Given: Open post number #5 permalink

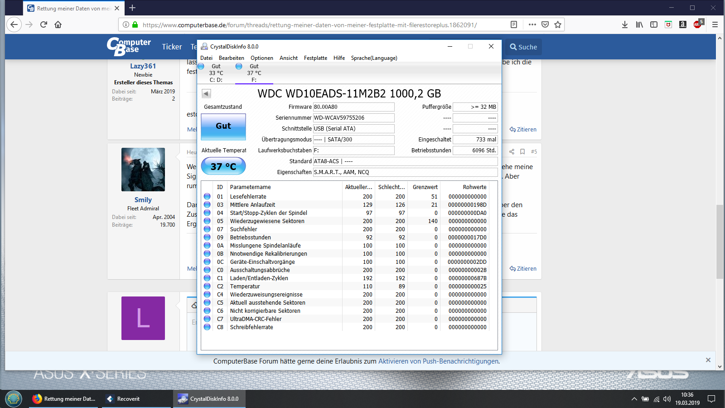Looking at the screenshot, I should (534, 151).
